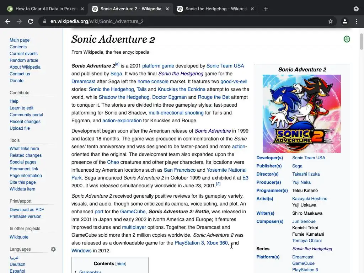Open the Contents sidebar link
The width and height of the screenshot is (364, 273).
[18, 47]
